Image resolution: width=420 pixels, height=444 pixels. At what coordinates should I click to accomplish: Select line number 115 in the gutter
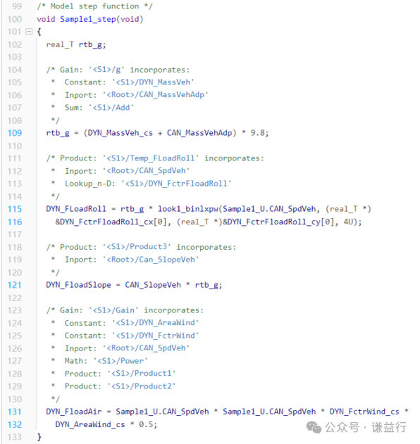click(15, 209)
